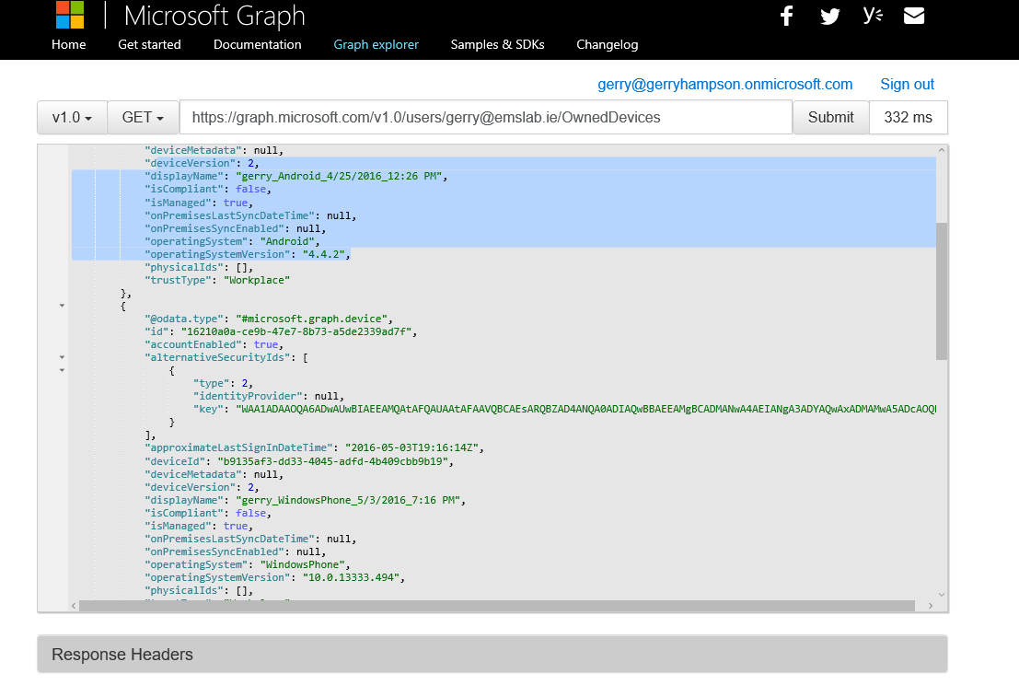
Task: Click the down arrow on the response scrollbar
Action: coord(941,595)
